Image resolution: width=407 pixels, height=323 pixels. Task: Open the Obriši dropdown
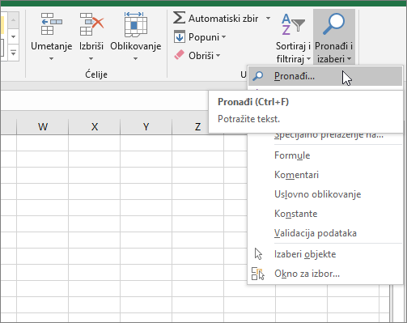tap(218, 56)
